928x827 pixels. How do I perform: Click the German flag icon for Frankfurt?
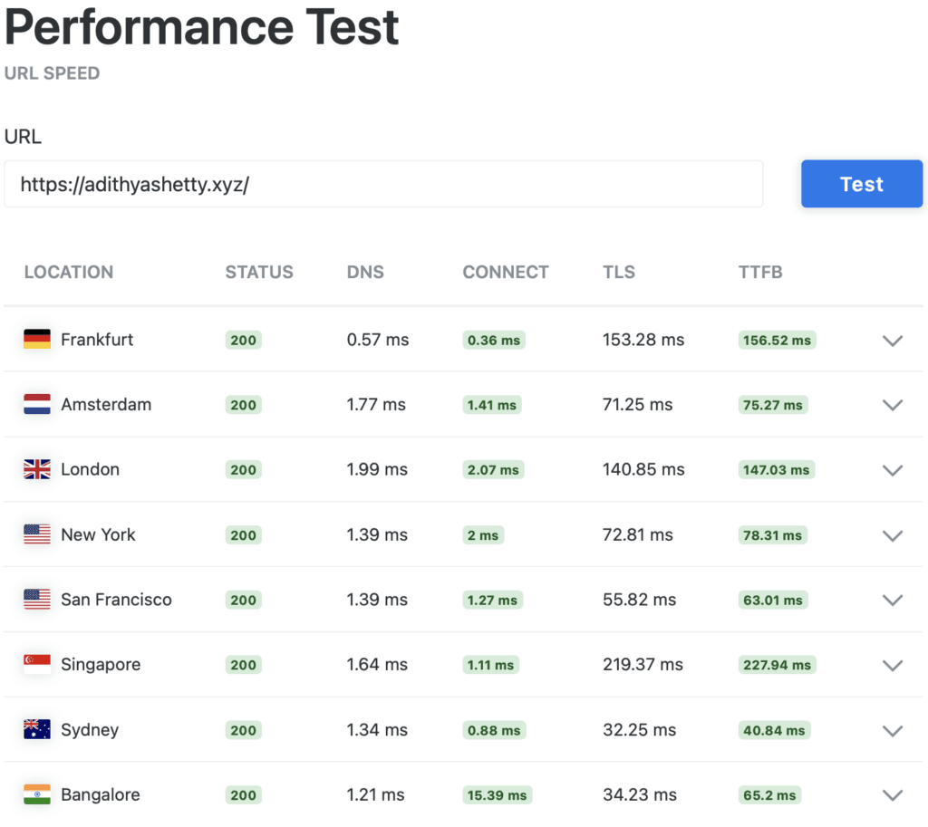coord(36,339)
